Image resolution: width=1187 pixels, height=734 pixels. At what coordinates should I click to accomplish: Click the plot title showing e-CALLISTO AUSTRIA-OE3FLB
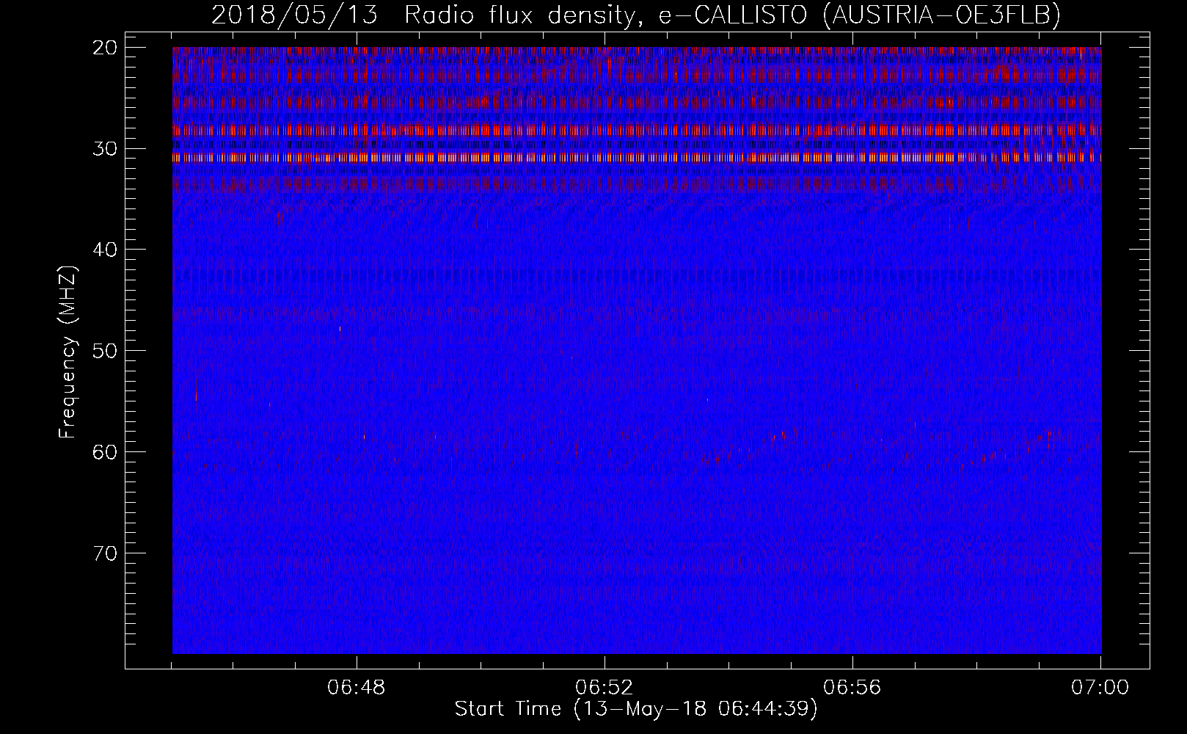click(636, 15)
